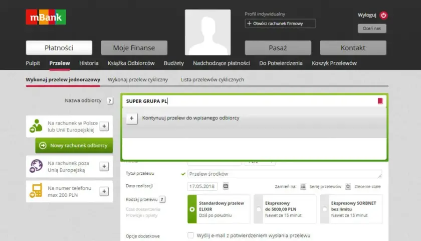Screen dimensions: 421x241
Task: Open the calendar icon next to Data realizacji
Action: coord(226,186)
